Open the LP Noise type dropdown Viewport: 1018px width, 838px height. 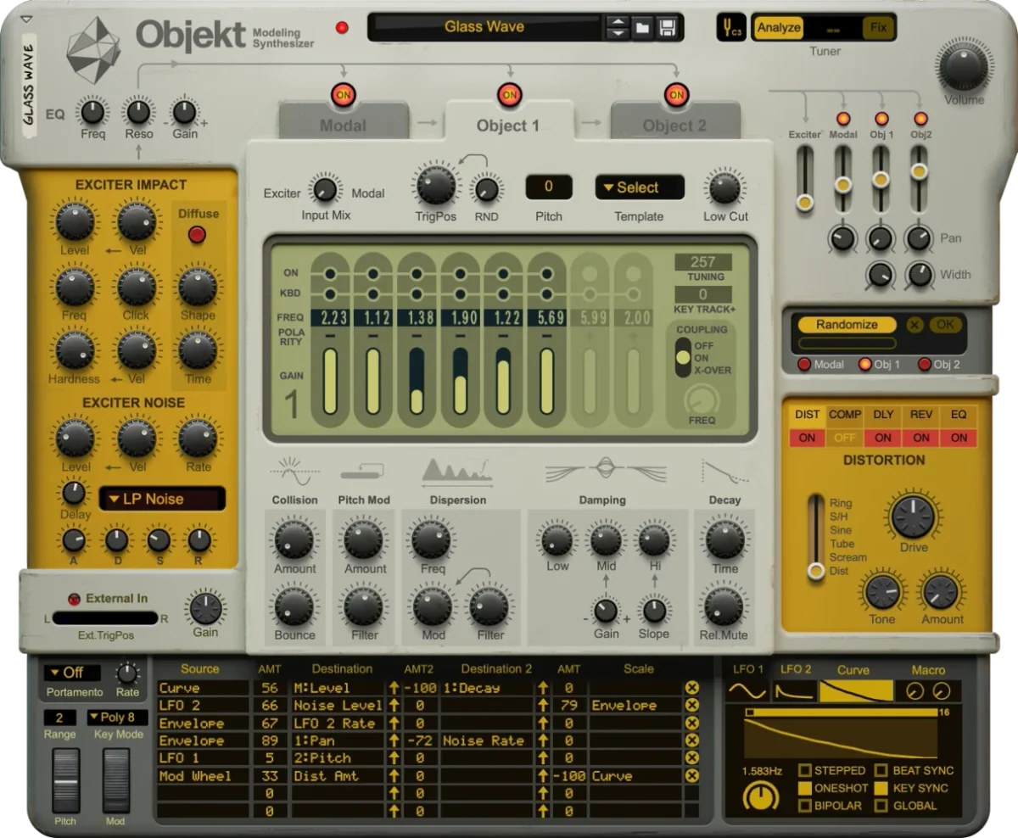point(162,499)
